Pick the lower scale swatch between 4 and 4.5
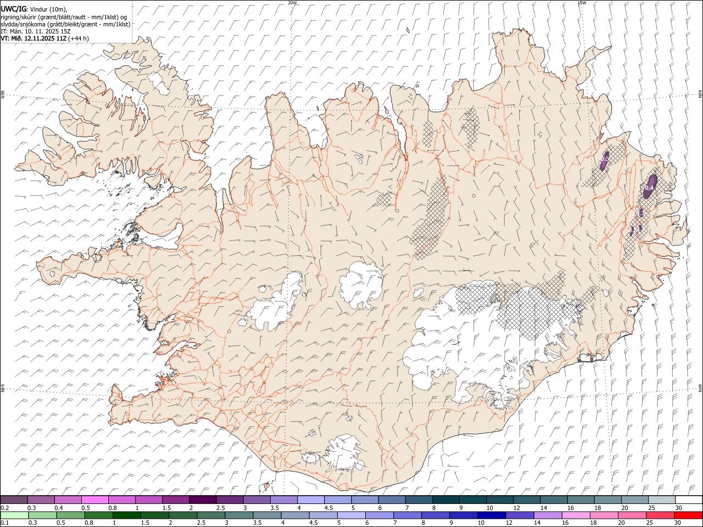The image size is (703, 527). pyautogui.click(x=295, y=515)
